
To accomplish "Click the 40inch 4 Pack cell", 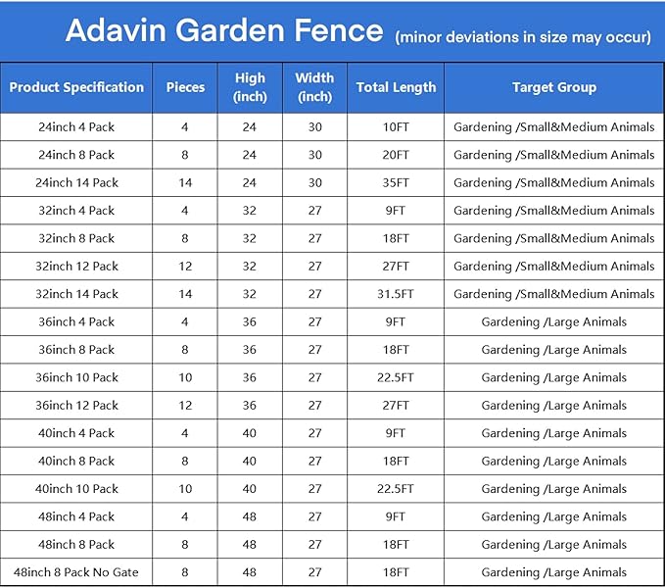I will coord(76,433).
